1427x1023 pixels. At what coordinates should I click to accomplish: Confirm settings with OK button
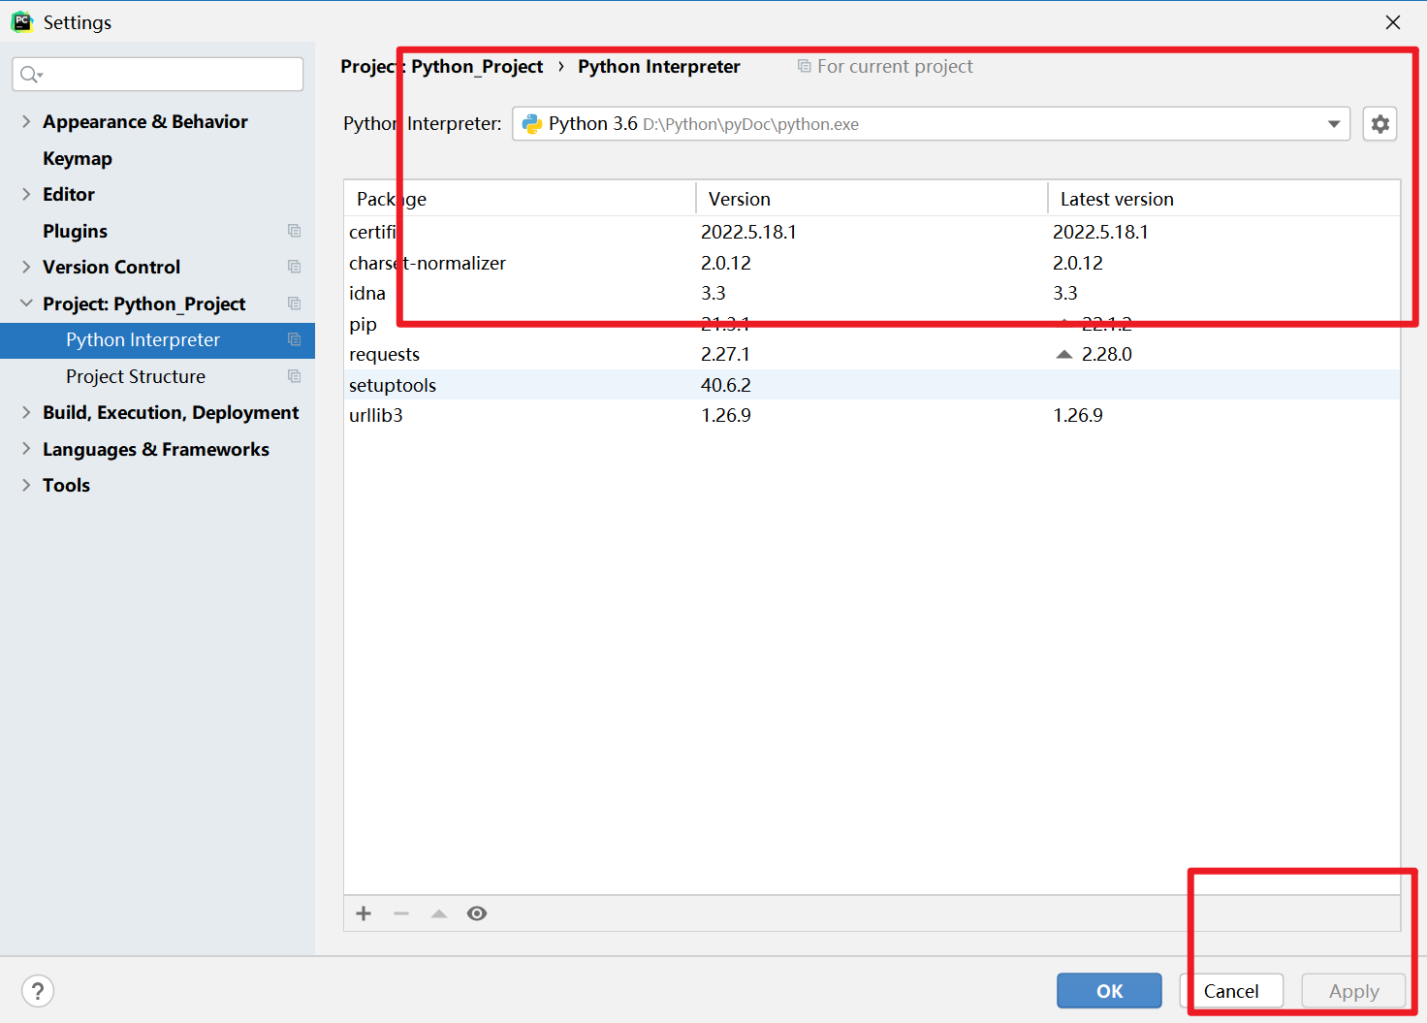[1109, 991]
